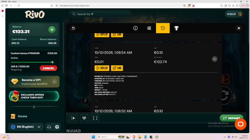Screen dimensions: 250x140
Task: Click the vertical tabs toggle icon
Action: click(2, 5)
